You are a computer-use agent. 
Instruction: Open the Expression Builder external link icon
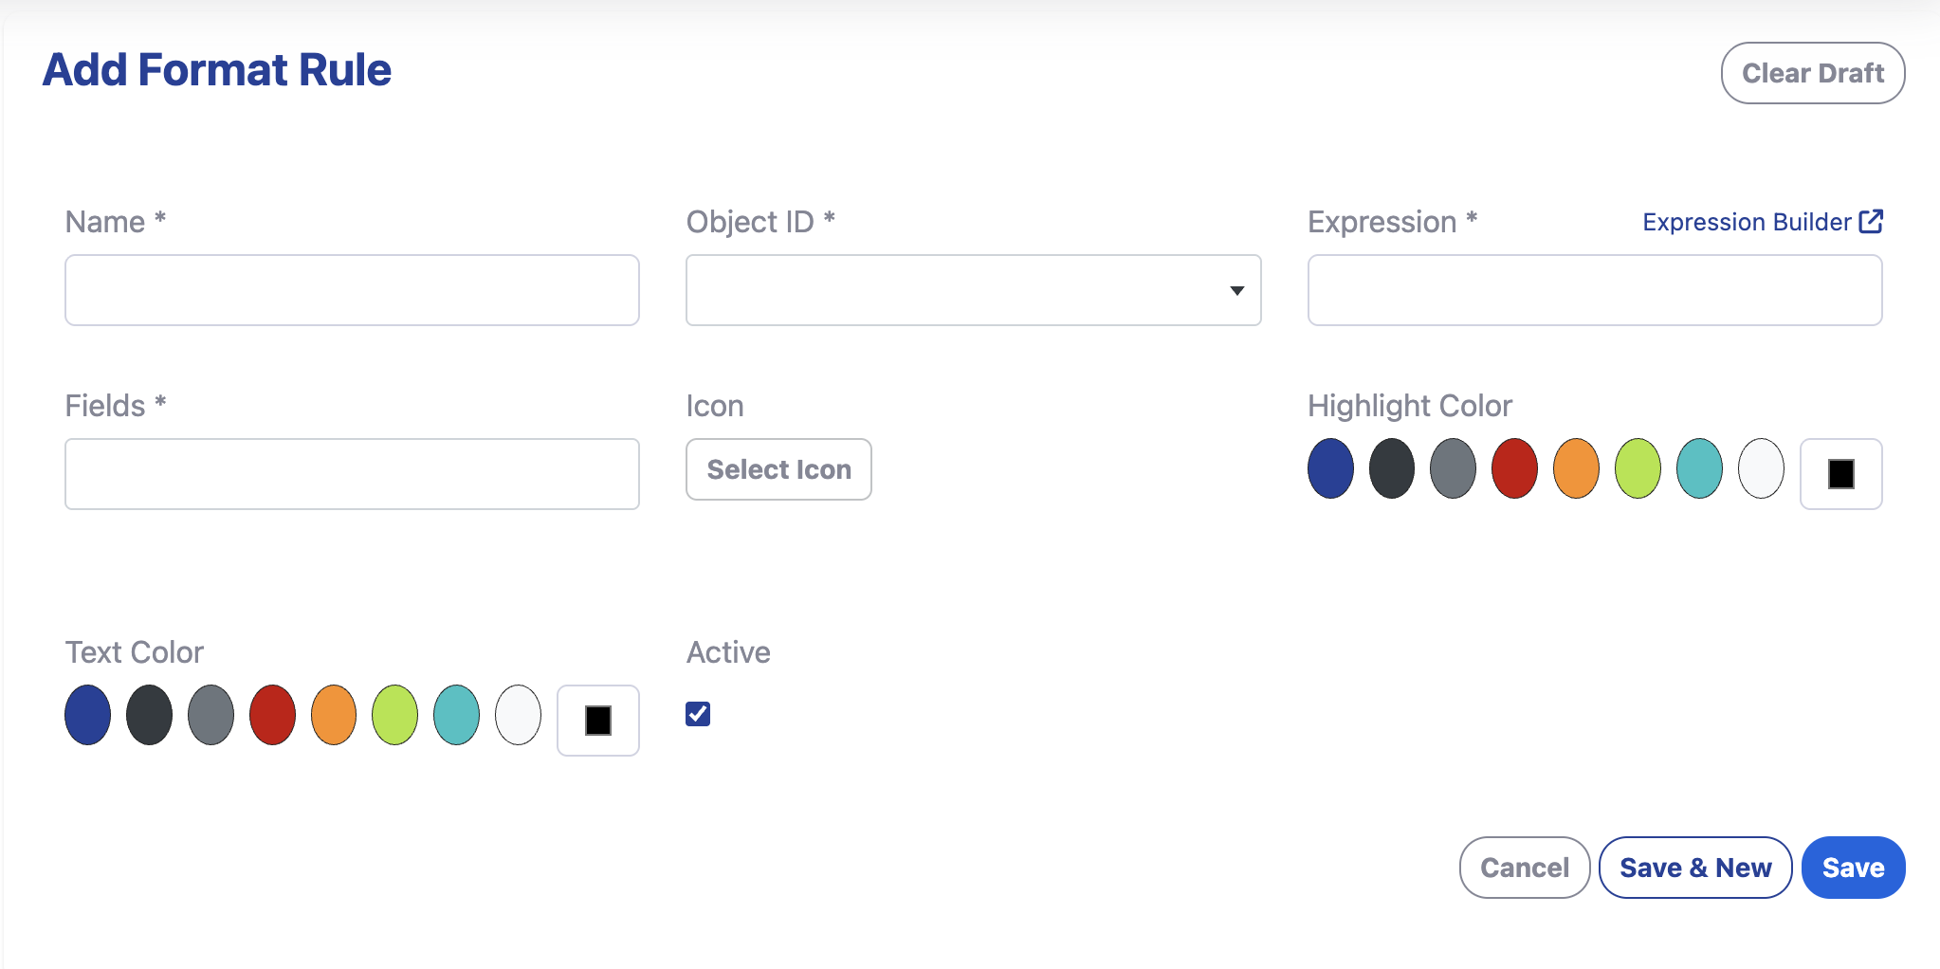[1871, 221]
